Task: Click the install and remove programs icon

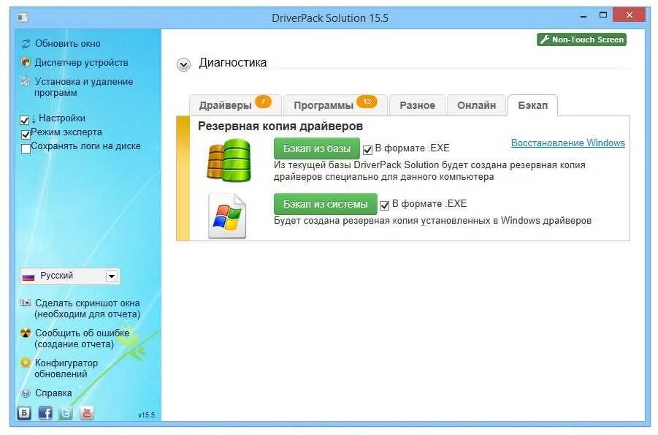Action: click(x=26, y=82)
